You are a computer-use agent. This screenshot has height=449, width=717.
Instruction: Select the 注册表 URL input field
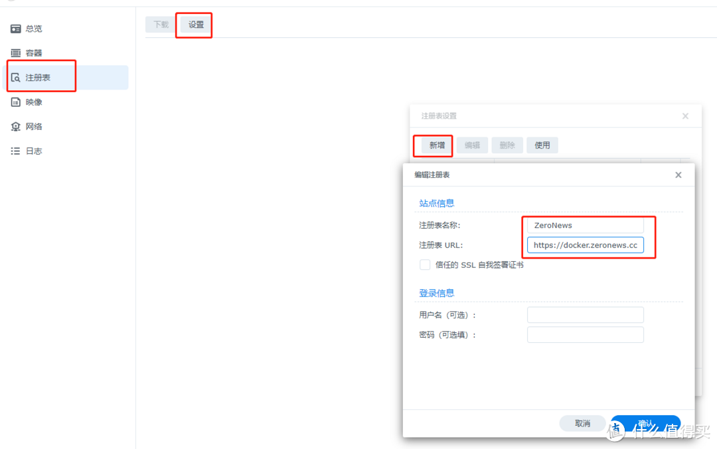585,245
